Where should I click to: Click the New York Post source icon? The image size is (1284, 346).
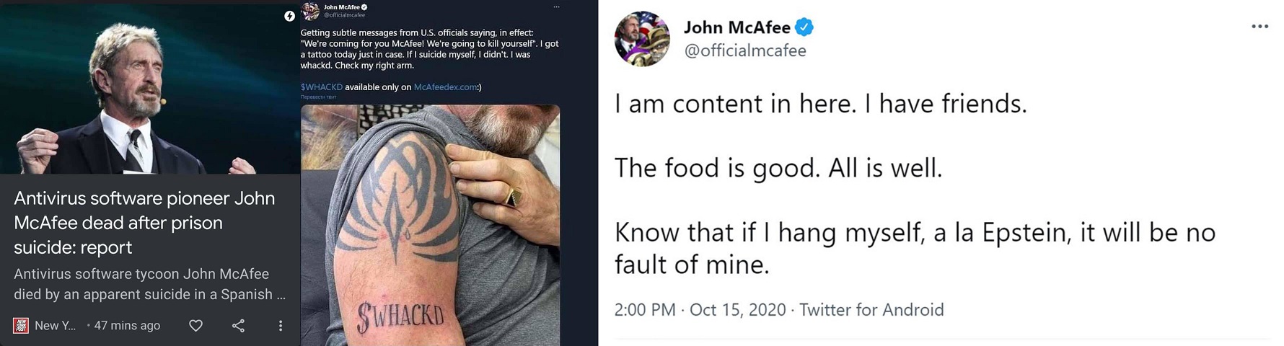tap(21, 325)
